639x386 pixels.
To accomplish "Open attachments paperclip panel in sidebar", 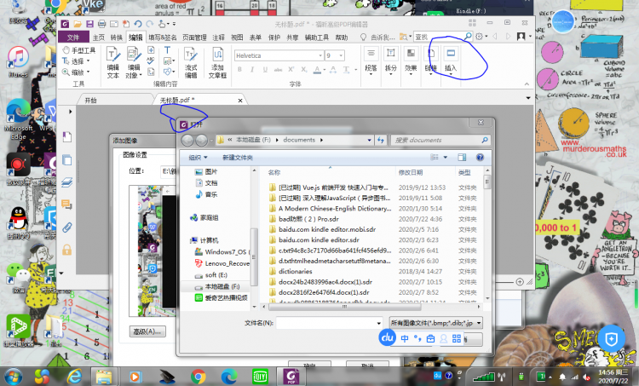I will tap(66, 227).
